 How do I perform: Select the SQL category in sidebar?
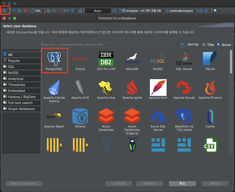(x=21, y=67)
